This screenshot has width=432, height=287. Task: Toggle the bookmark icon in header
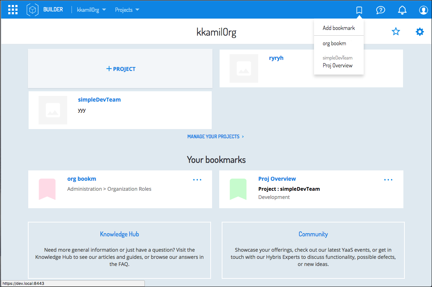pos(359,10)
